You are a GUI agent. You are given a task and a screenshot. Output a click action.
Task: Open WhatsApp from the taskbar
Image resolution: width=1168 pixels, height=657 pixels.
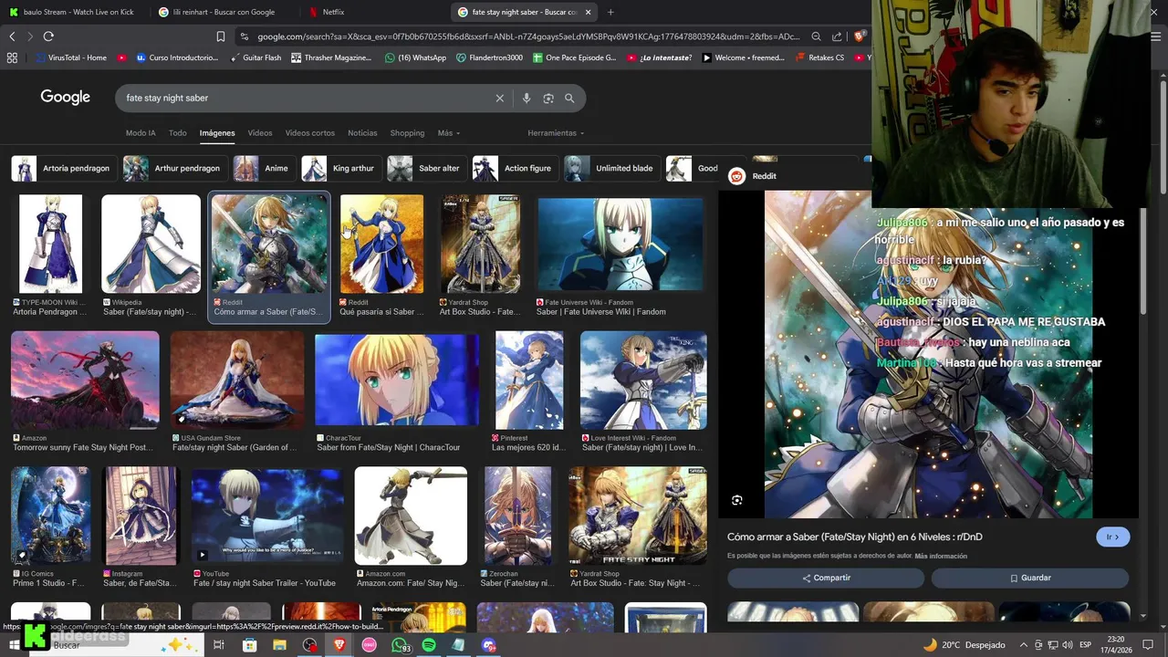[x=400, y=645]
